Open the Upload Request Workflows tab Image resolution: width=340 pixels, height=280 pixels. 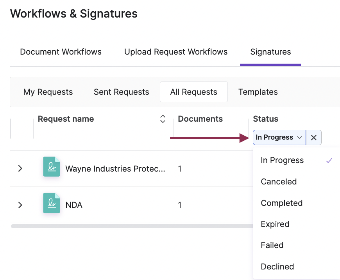pyautogui.click(x=175, y=51)
